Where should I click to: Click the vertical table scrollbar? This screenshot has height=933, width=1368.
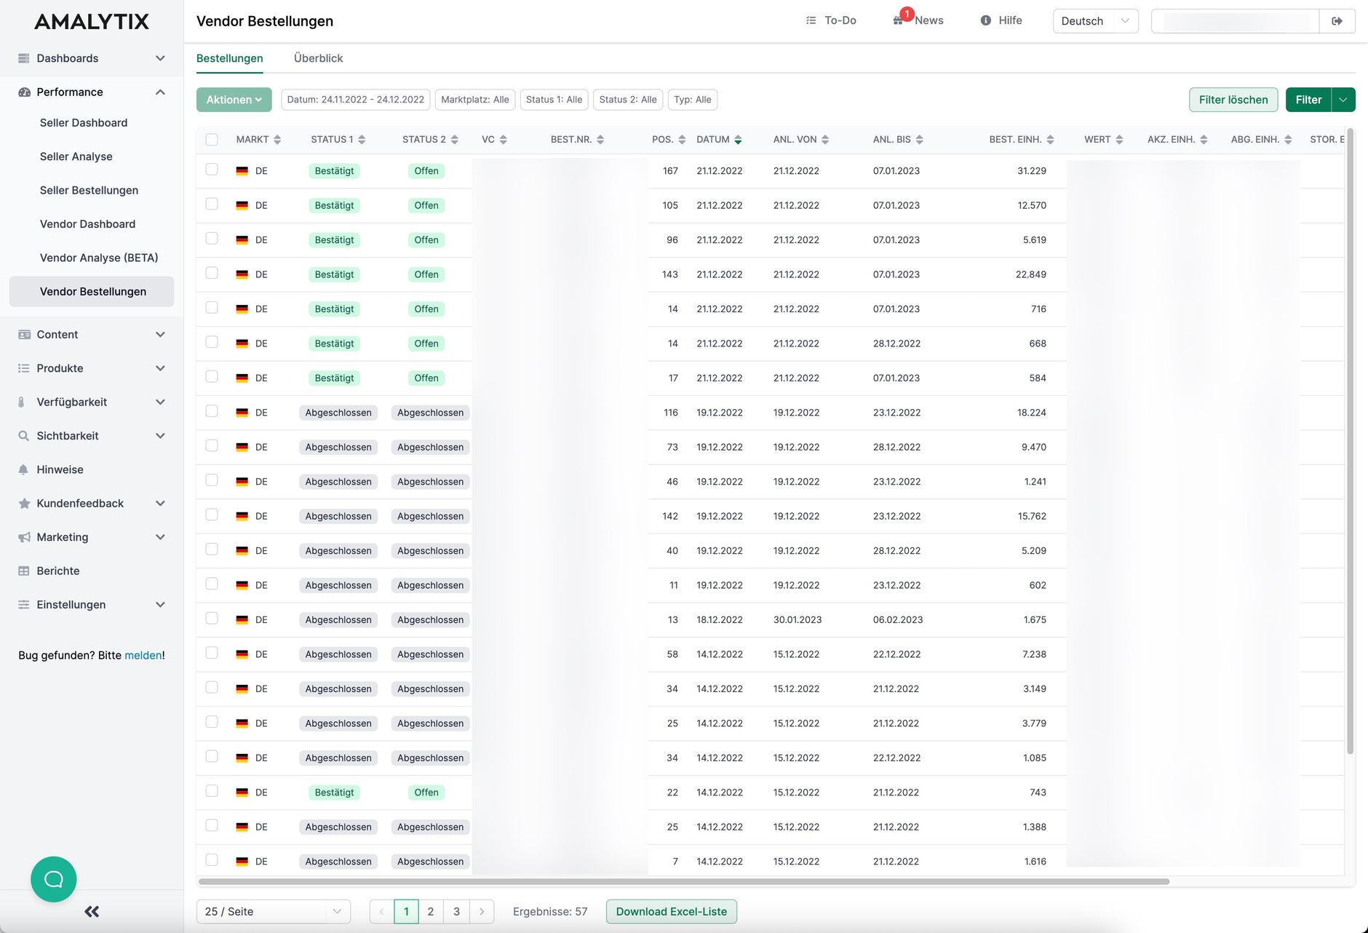[1350, 441]
